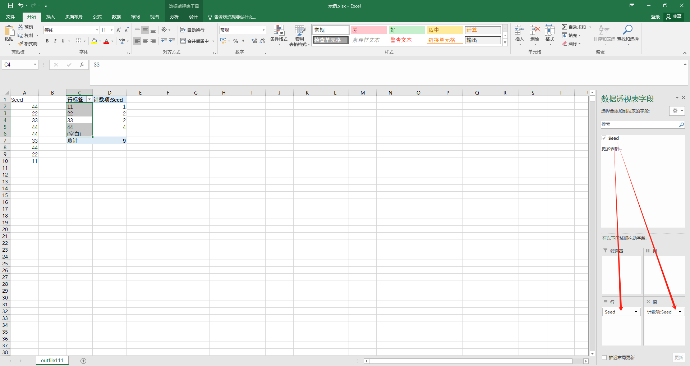This screenshot has height=366, width=690.
Task: Open Find & Select (查找和选择)
Action: pyautogui.click(x=628, y=35)
